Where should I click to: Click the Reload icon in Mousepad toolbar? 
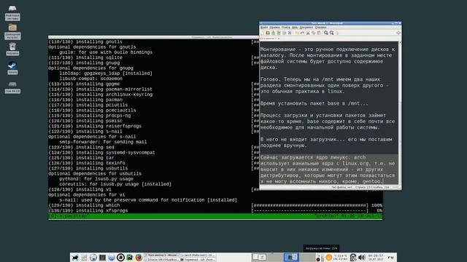tap(284, 33)
